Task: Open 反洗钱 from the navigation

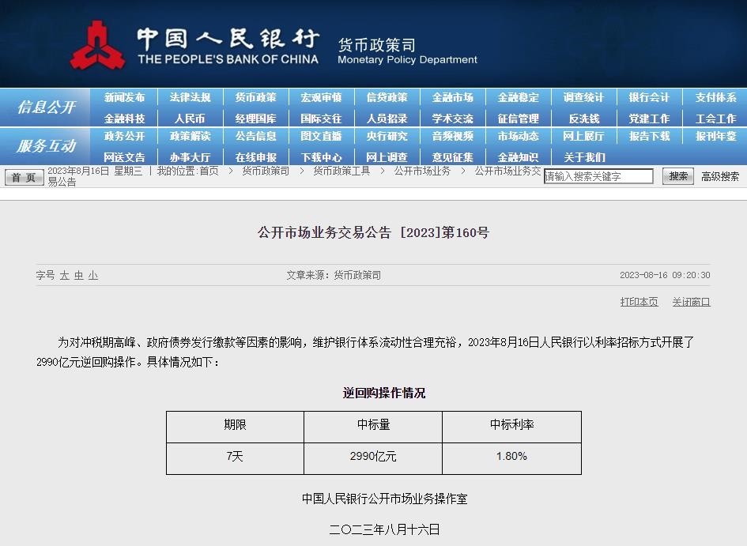Action: point(583,119)
